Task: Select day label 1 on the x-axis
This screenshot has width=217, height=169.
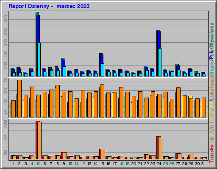Action: click(14, 164)
